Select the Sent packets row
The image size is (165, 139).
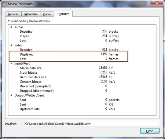[82, 100]
